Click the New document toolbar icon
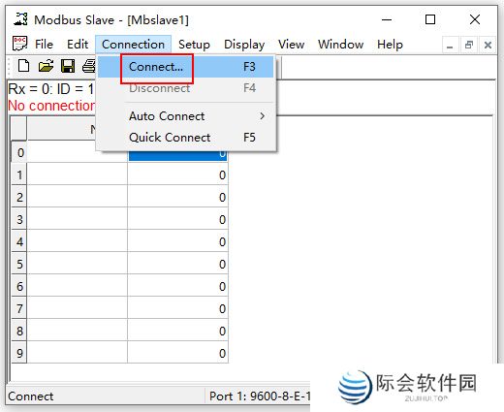The width and height of the screenshot is (504, 412). coord(23,66)
